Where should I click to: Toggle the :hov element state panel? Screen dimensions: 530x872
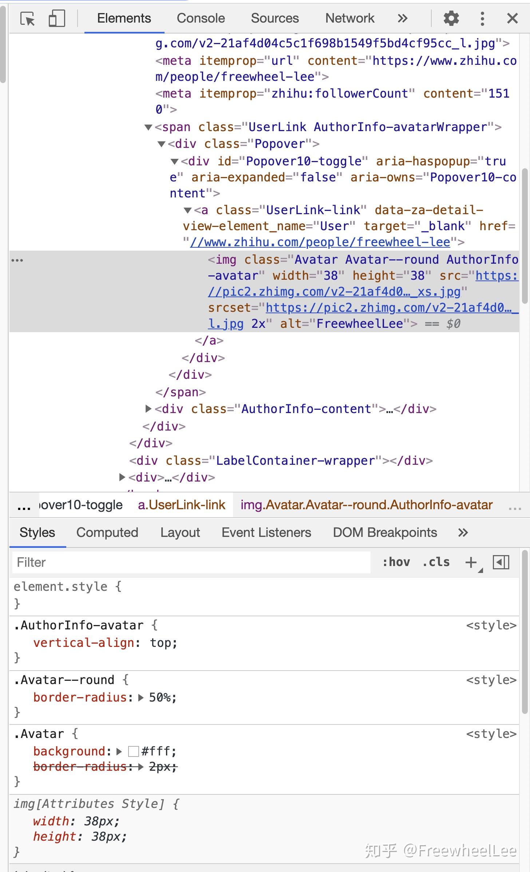coord(396,562)
